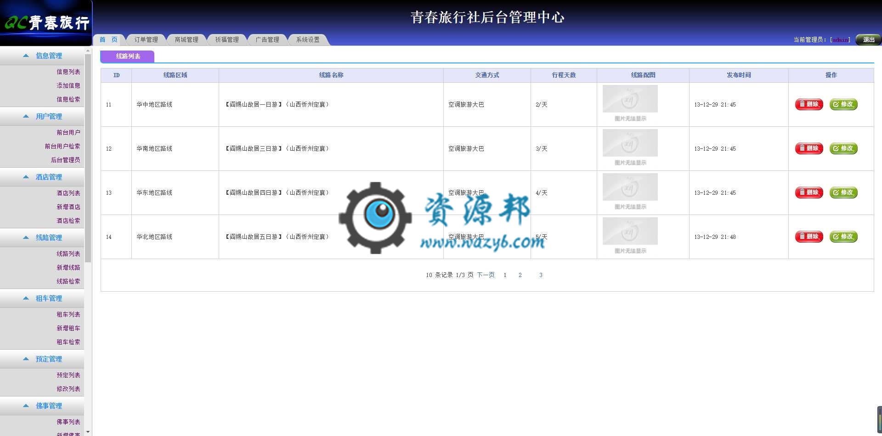882x436 pixels.
Task: Collapse the 线路管理 sidebar section
Action: click(42, 238)
